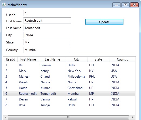Screen dimensions: 141x120
Task: Click the First Name text box
Action: pos(47,21)
